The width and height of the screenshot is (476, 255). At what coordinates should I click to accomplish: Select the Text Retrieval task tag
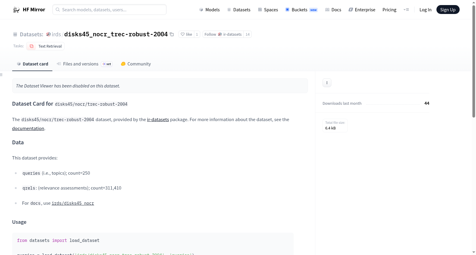[x=45, y=46]
